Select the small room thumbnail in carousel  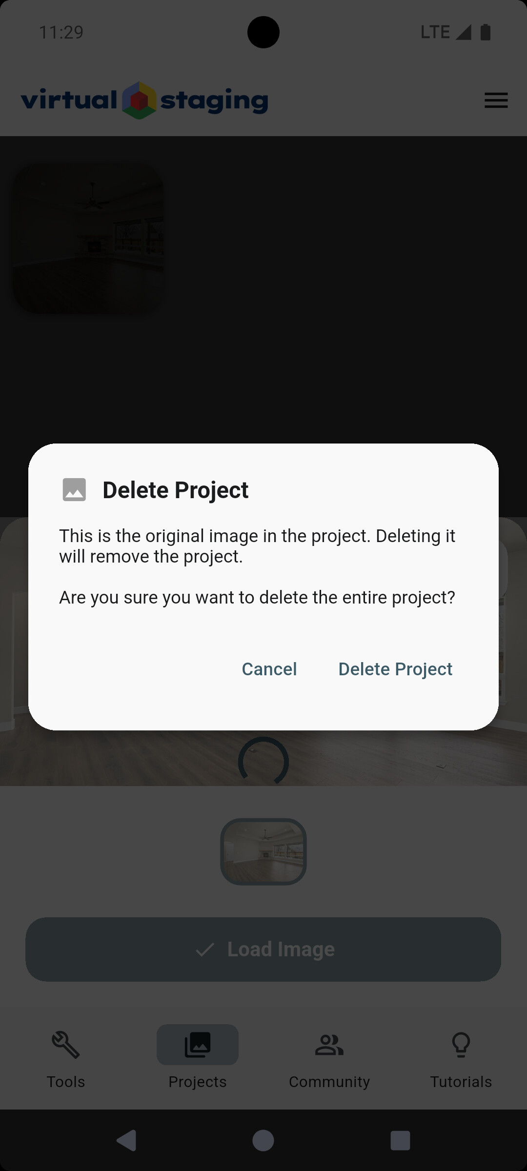click(x=263, y=851)
